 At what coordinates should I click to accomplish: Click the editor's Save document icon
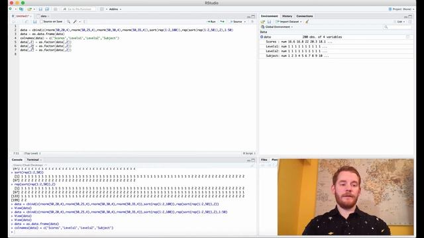(34, 22)
